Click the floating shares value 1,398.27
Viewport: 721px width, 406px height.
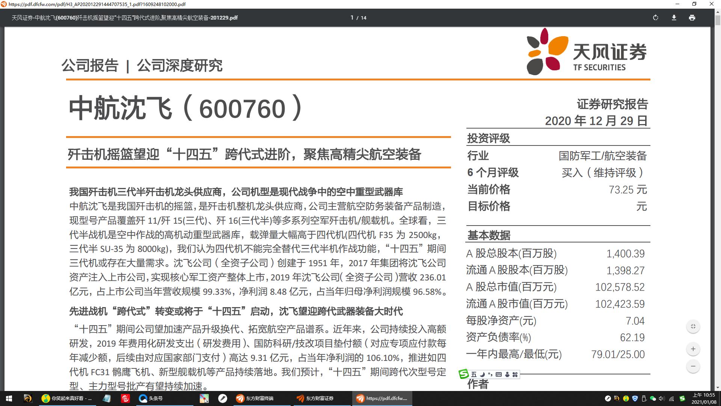[626, 271]
